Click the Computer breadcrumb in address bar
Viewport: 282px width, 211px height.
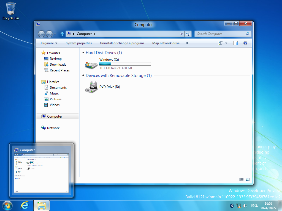point(84,34)
